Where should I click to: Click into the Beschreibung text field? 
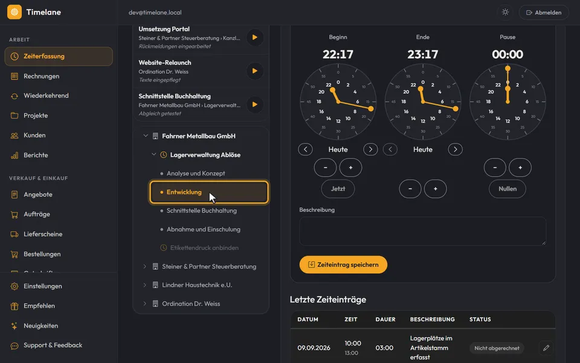point(423,231)
